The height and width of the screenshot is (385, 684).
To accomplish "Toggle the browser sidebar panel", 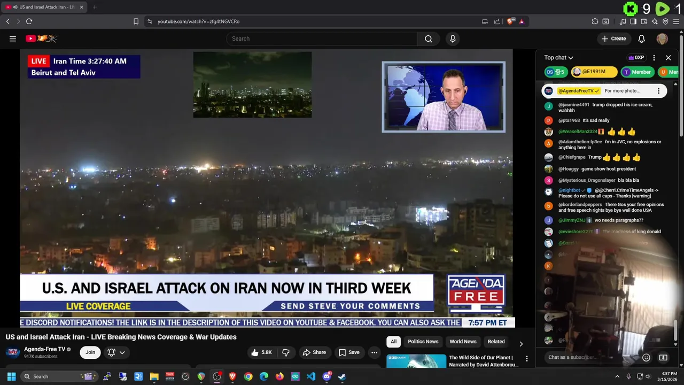I will pos(633,21).
